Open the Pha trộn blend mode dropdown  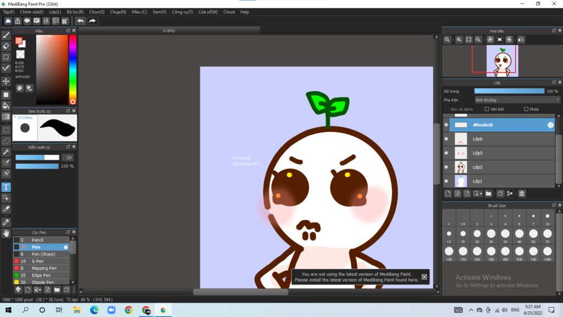pos(517,100)
